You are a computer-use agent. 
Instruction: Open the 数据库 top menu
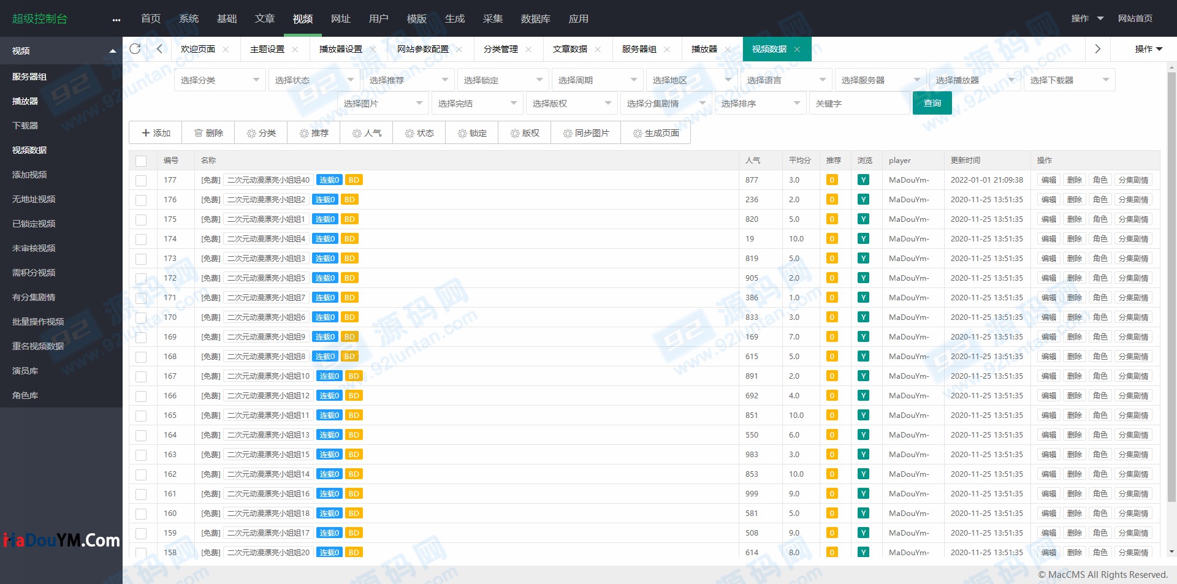click(x=536, y=19)
